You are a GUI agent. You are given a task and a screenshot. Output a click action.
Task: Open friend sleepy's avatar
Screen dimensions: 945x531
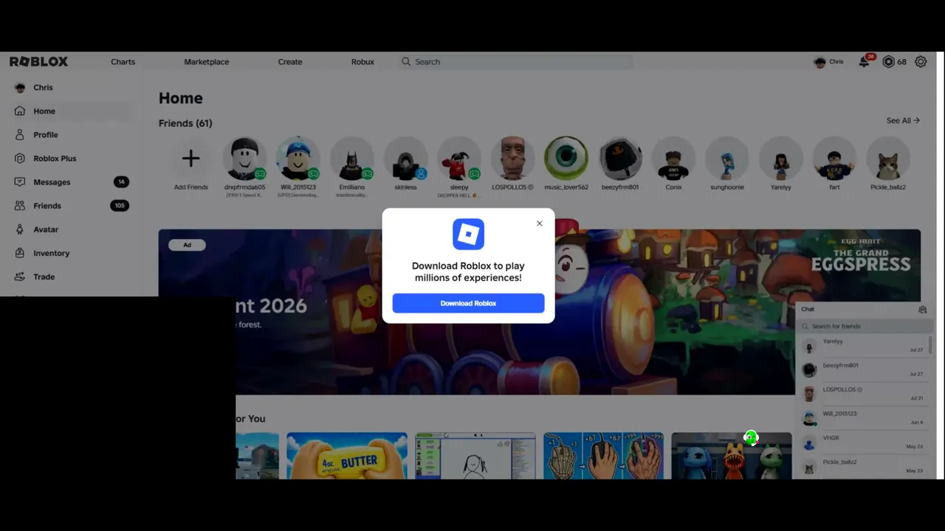459,158
